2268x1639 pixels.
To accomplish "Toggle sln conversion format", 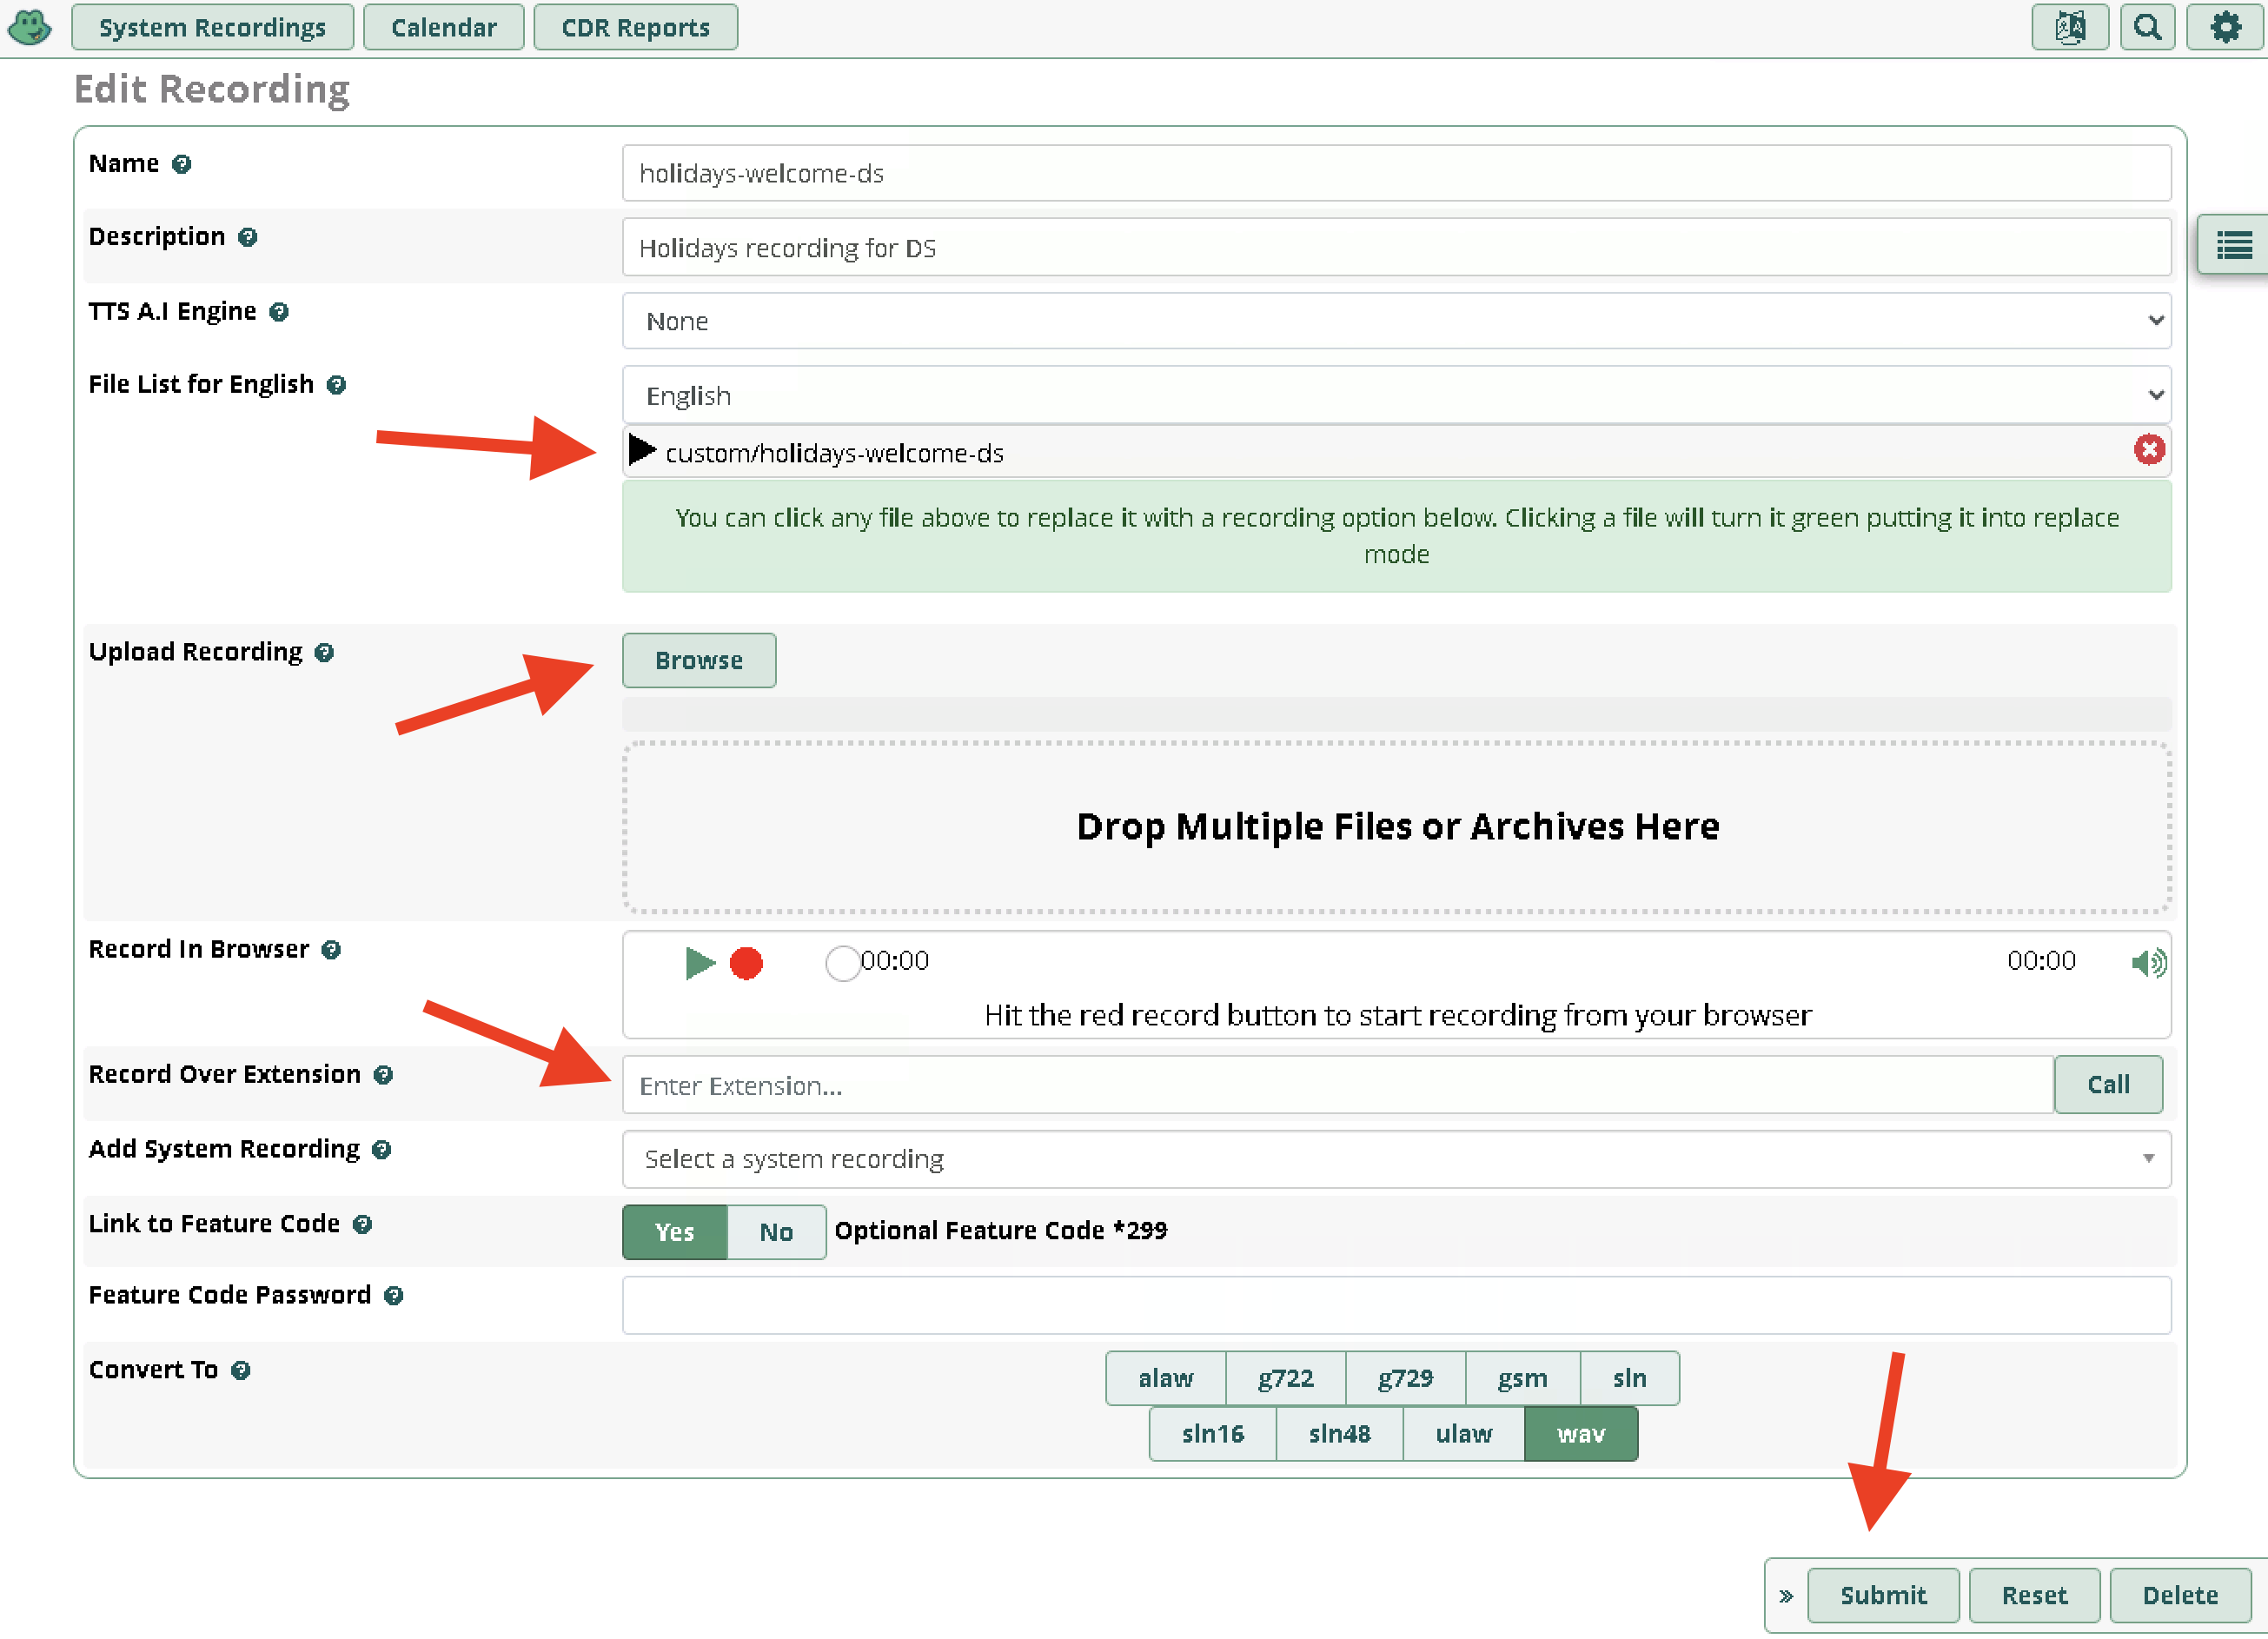I will 1630,1378.
